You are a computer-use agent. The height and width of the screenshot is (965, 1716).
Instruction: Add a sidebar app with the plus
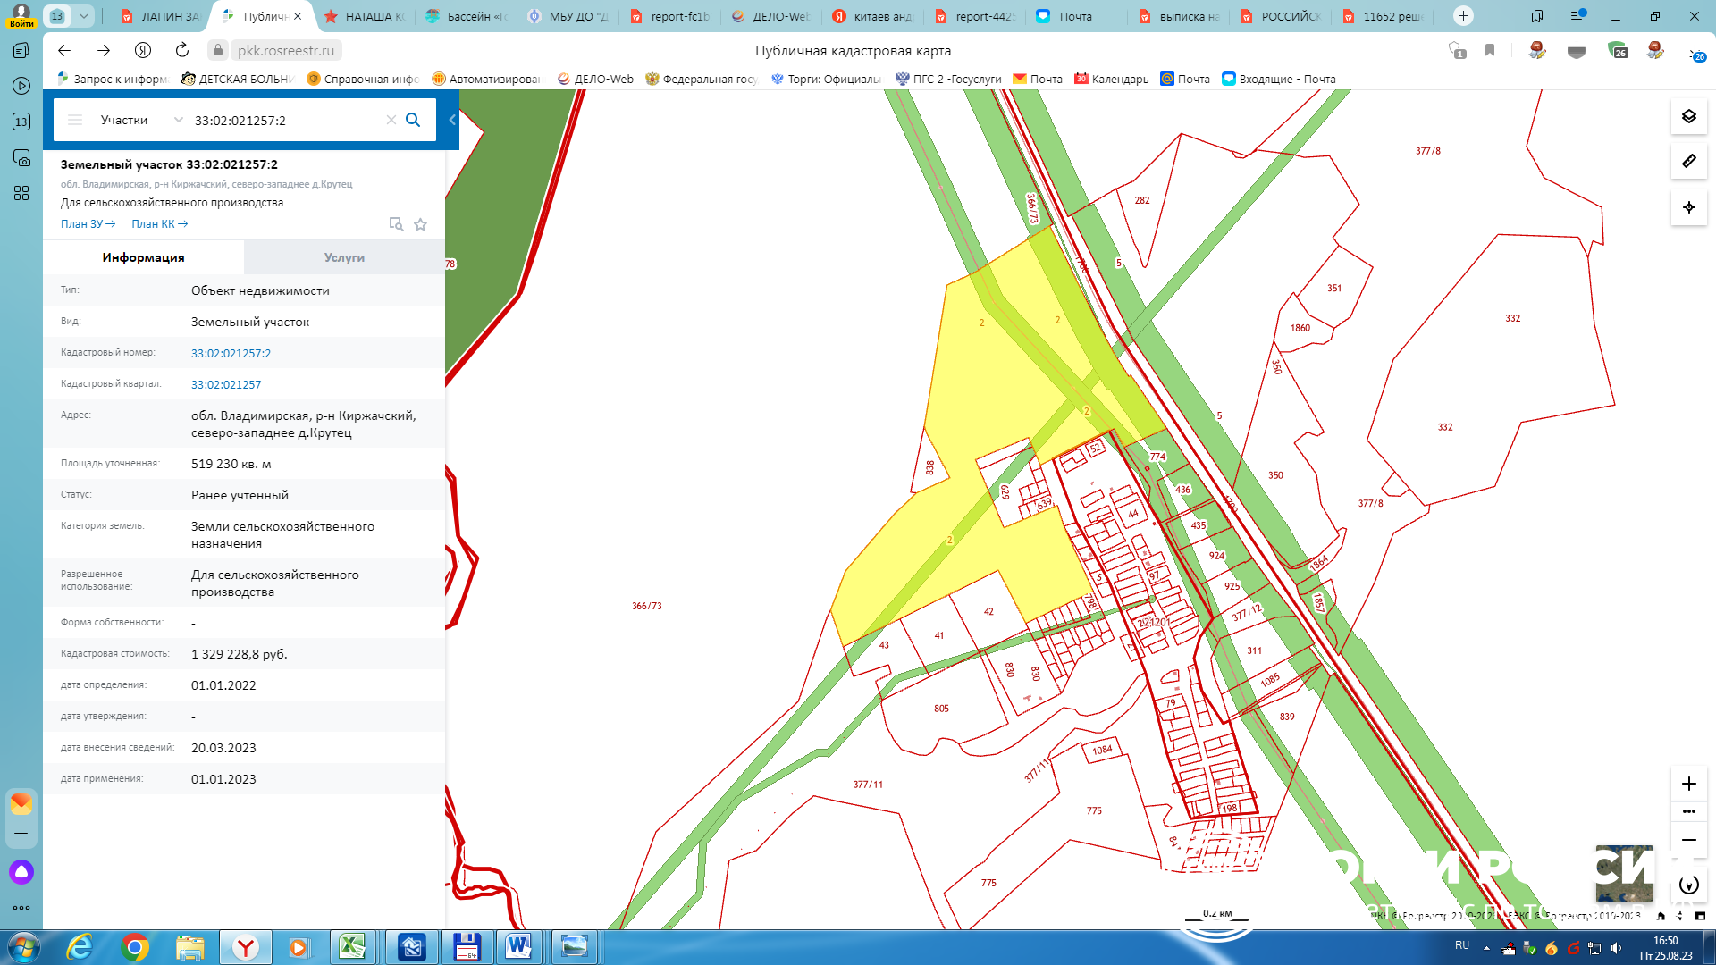point(21,833)
